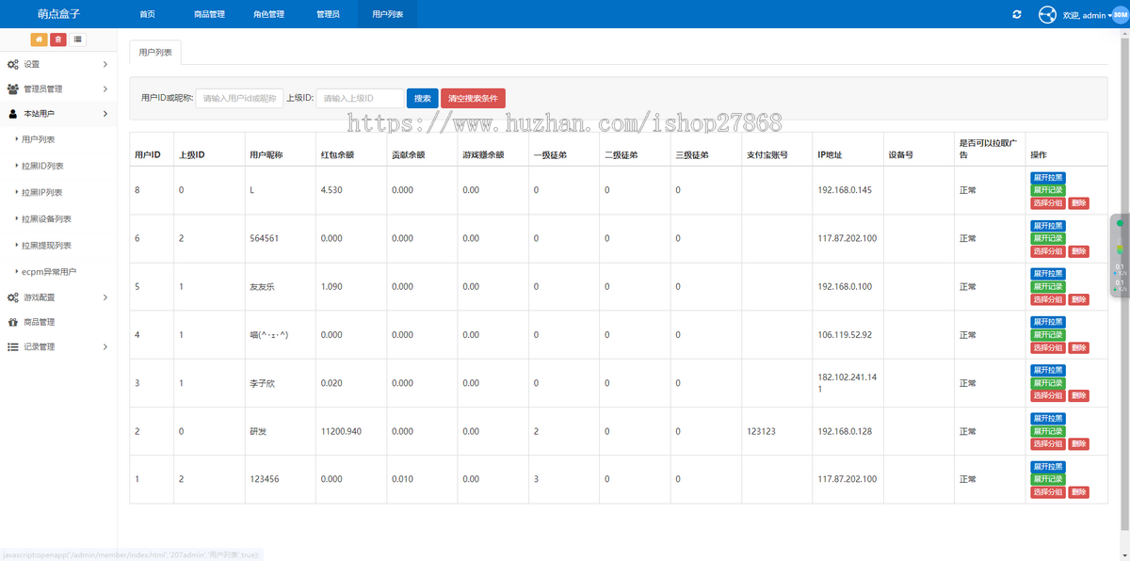Viewport: 1130px width, 561px height.
Task: Open 首页 in the top navigation
Action: (147, 14)
